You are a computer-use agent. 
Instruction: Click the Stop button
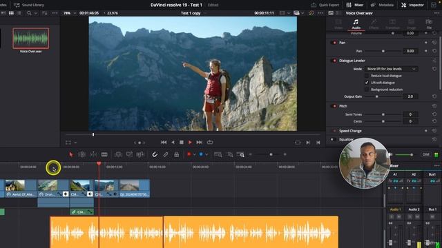(x=182, y=143)
